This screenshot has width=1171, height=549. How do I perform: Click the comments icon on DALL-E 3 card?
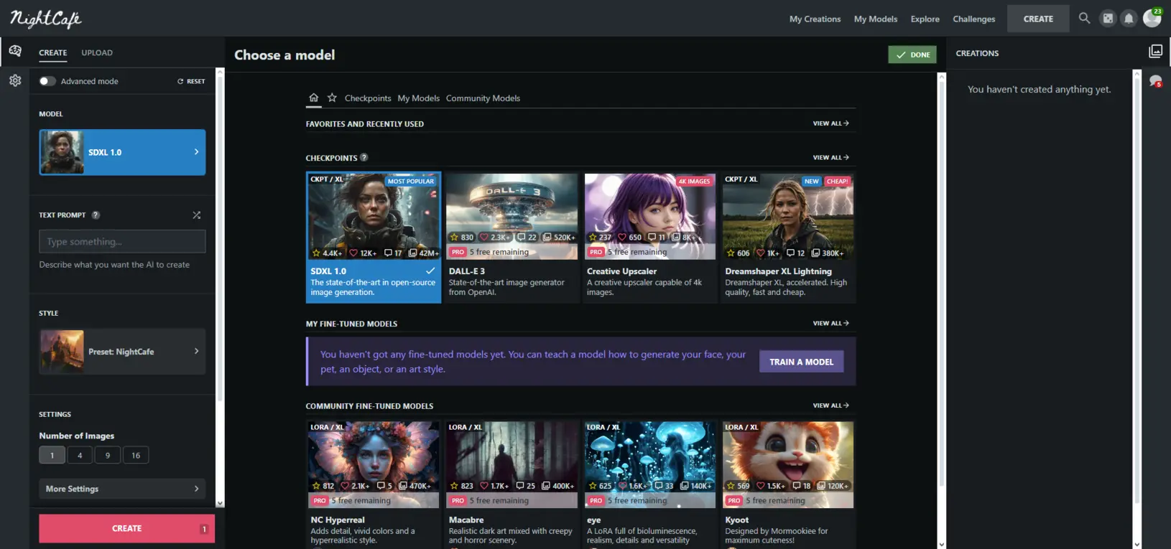[x=522, y=238]
